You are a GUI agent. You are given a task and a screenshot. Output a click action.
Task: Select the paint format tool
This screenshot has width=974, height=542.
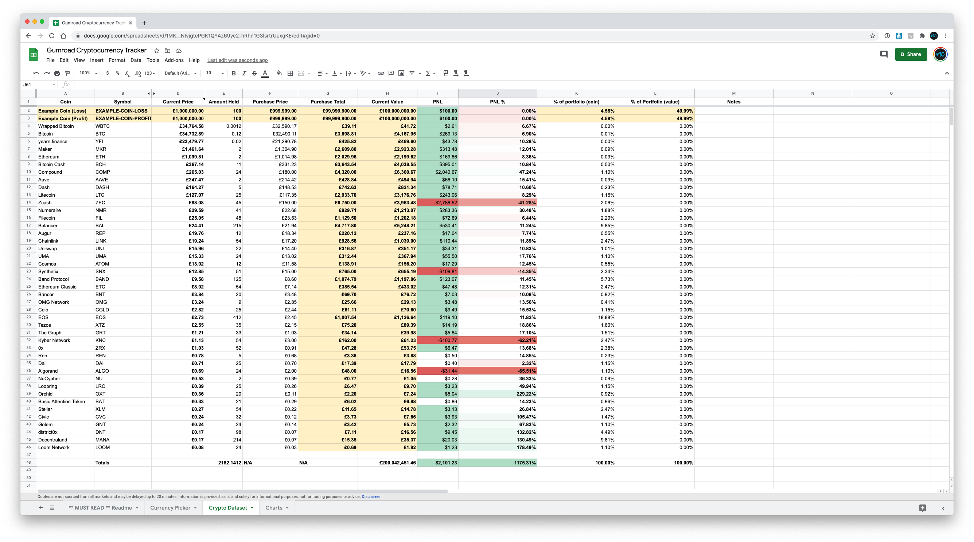[67, 73]
